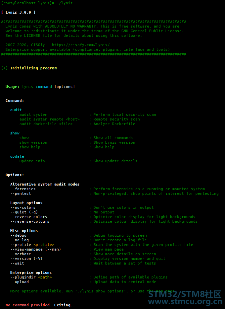Click the 'show version' command

[x=33, y=142]
